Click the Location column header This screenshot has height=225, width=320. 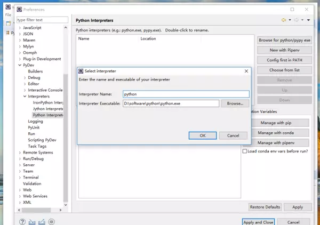(170, 38)
